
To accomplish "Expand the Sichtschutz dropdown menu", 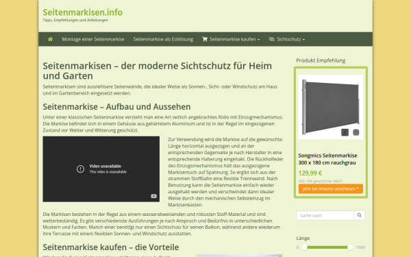I will [287, 39].
